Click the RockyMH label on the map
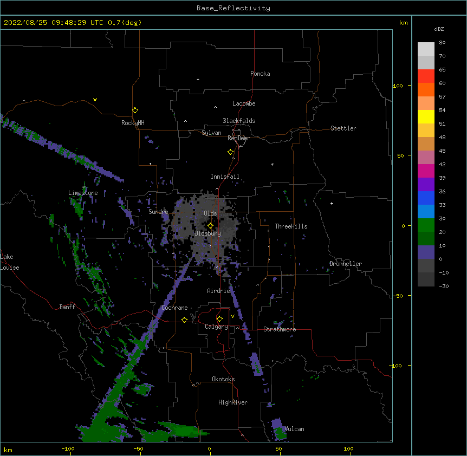Image resolution: width=467 pixels, height=456 pixels. pyautogui.click(x=133, y=123)
